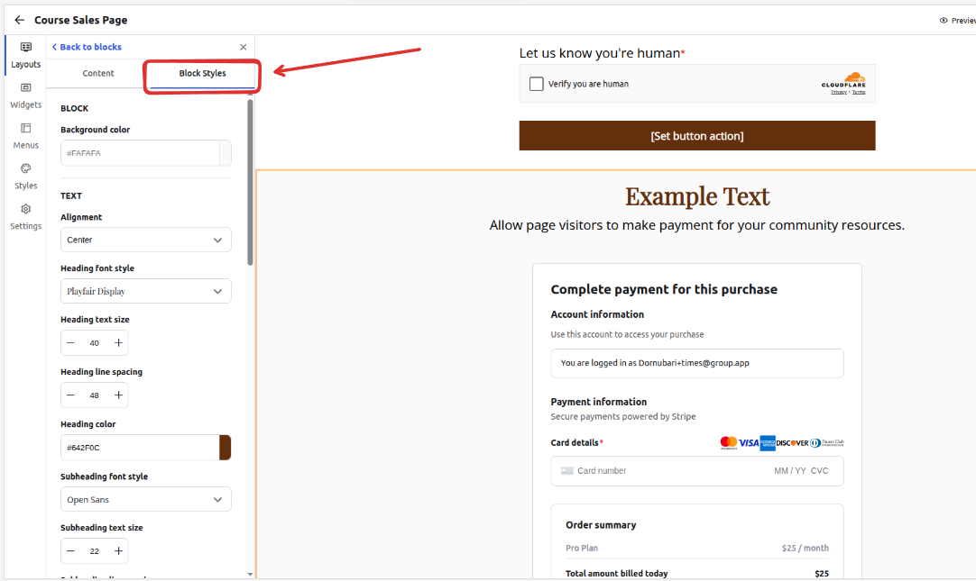Open Cloudflare Terms link
The image size is (976, 581).
coord(859,93)
